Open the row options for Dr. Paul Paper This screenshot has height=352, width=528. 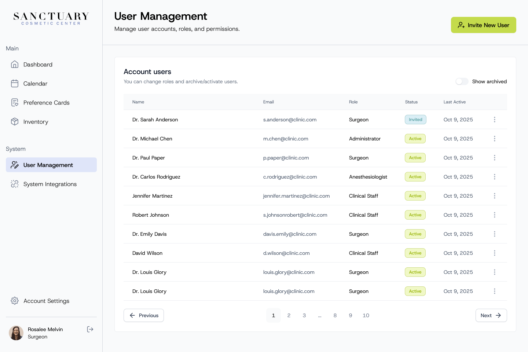coord(495,158)
